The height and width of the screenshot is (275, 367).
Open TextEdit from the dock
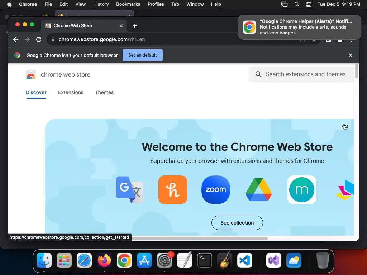(185, 260)
